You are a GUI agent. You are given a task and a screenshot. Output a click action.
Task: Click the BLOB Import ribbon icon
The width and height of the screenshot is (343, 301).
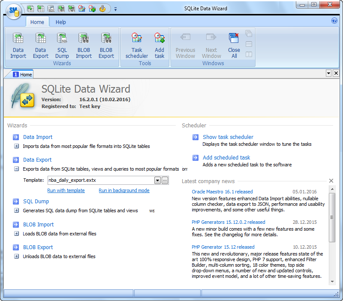click(84, 44)
